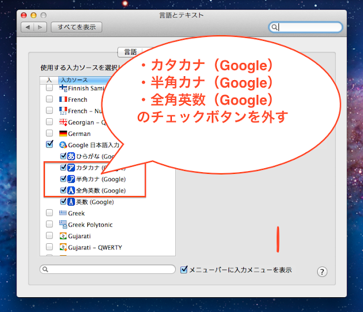Enable the Greek input source checkbox

49,213
